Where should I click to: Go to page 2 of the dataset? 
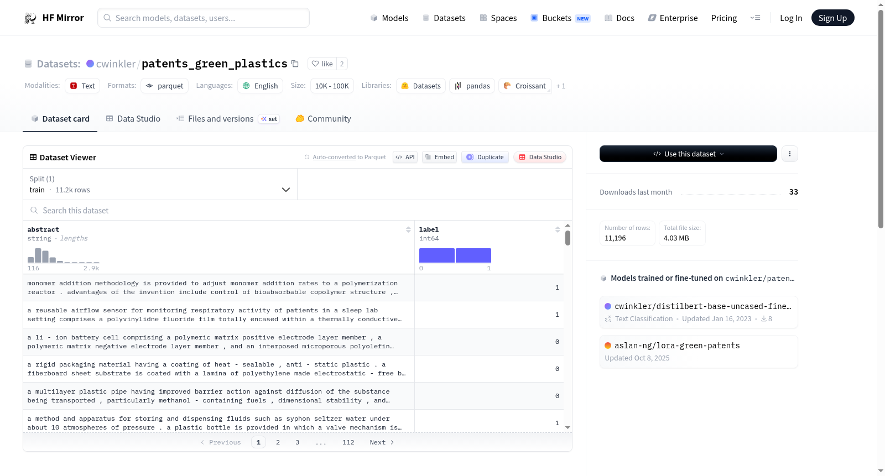tap(278, 442)
